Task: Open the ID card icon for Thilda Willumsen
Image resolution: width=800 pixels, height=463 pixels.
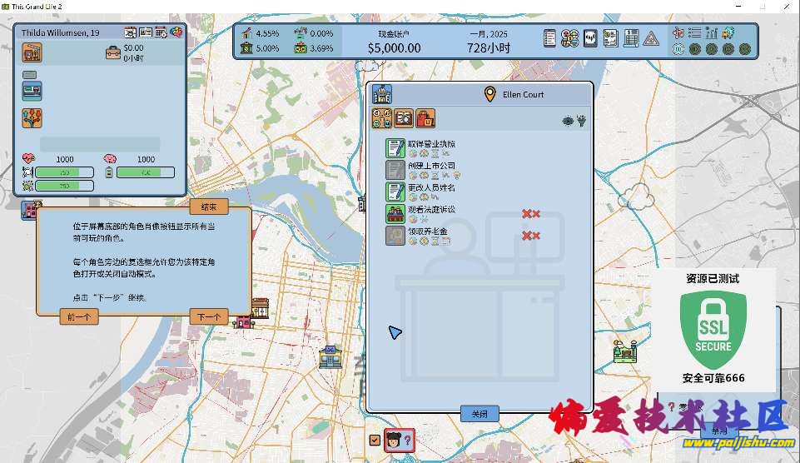Action: [146, 32]
